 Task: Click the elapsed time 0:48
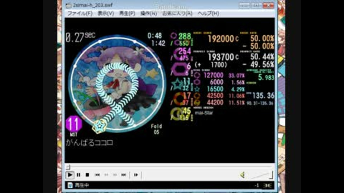coord(155,36)
